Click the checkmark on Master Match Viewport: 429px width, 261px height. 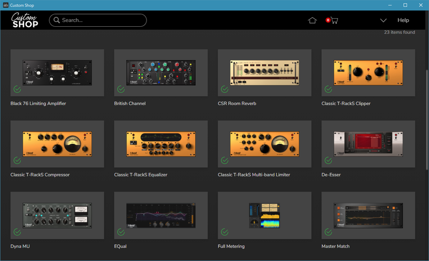point(328,232)
